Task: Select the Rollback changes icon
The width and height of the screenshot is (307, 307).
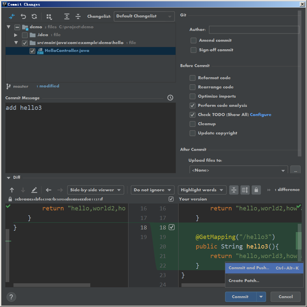Action: (23, 16)
